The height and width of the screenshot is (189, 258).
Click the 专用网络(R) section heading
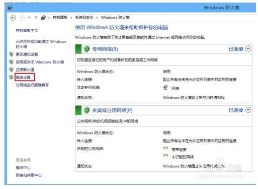pyautogui.click(x=105, y=49)
